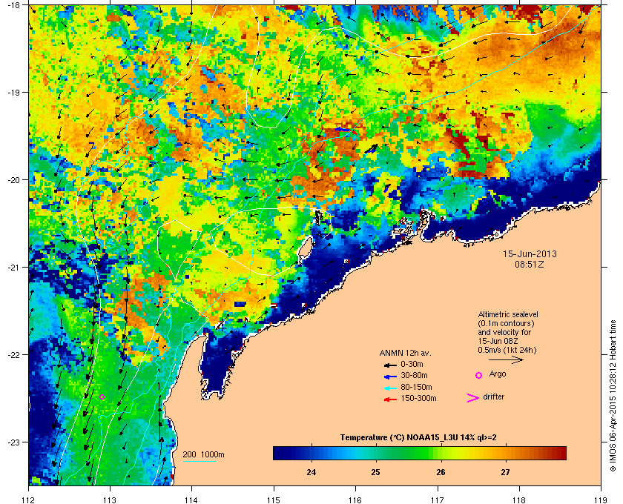Click the '200 1000m' isobath label

(204, 455)
